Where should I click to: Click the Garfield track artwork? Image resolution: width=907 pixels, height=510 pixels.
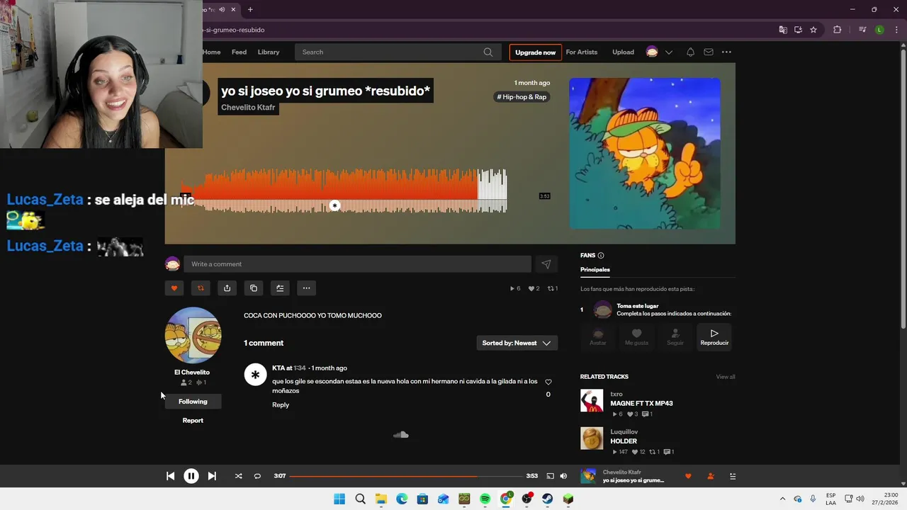pyautogui.click(x=645, y=154)
